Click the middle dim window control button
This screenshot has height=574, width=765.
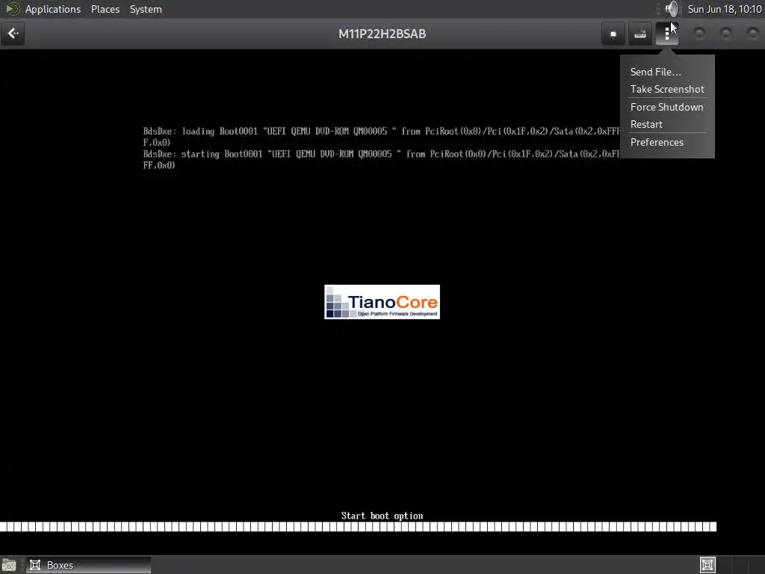726,33
